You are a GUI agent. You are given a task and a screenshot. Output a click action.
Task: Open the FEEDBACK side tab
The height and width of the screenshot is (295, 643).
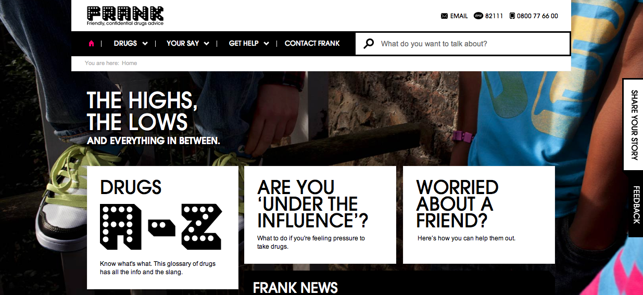tap(634, 204)
